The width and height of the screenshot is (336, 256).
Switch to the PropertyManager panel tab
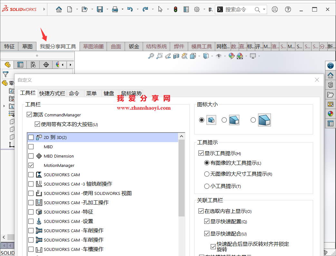20,65
